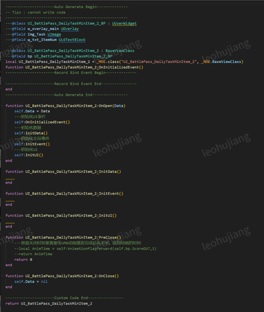
Task: Click the 'Custom Code End' comment
Action: pos(64,298)
